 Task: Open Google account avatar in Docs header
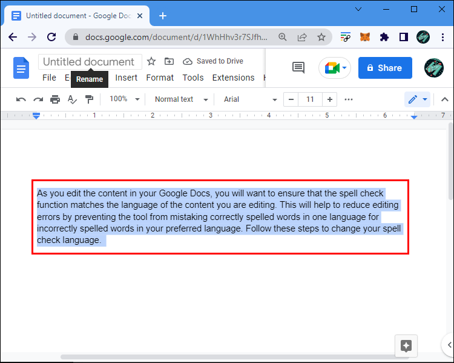(434, 68)
